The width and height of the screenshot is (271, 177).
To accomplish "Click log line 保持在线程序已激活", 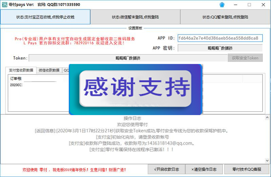I will 131,149.
